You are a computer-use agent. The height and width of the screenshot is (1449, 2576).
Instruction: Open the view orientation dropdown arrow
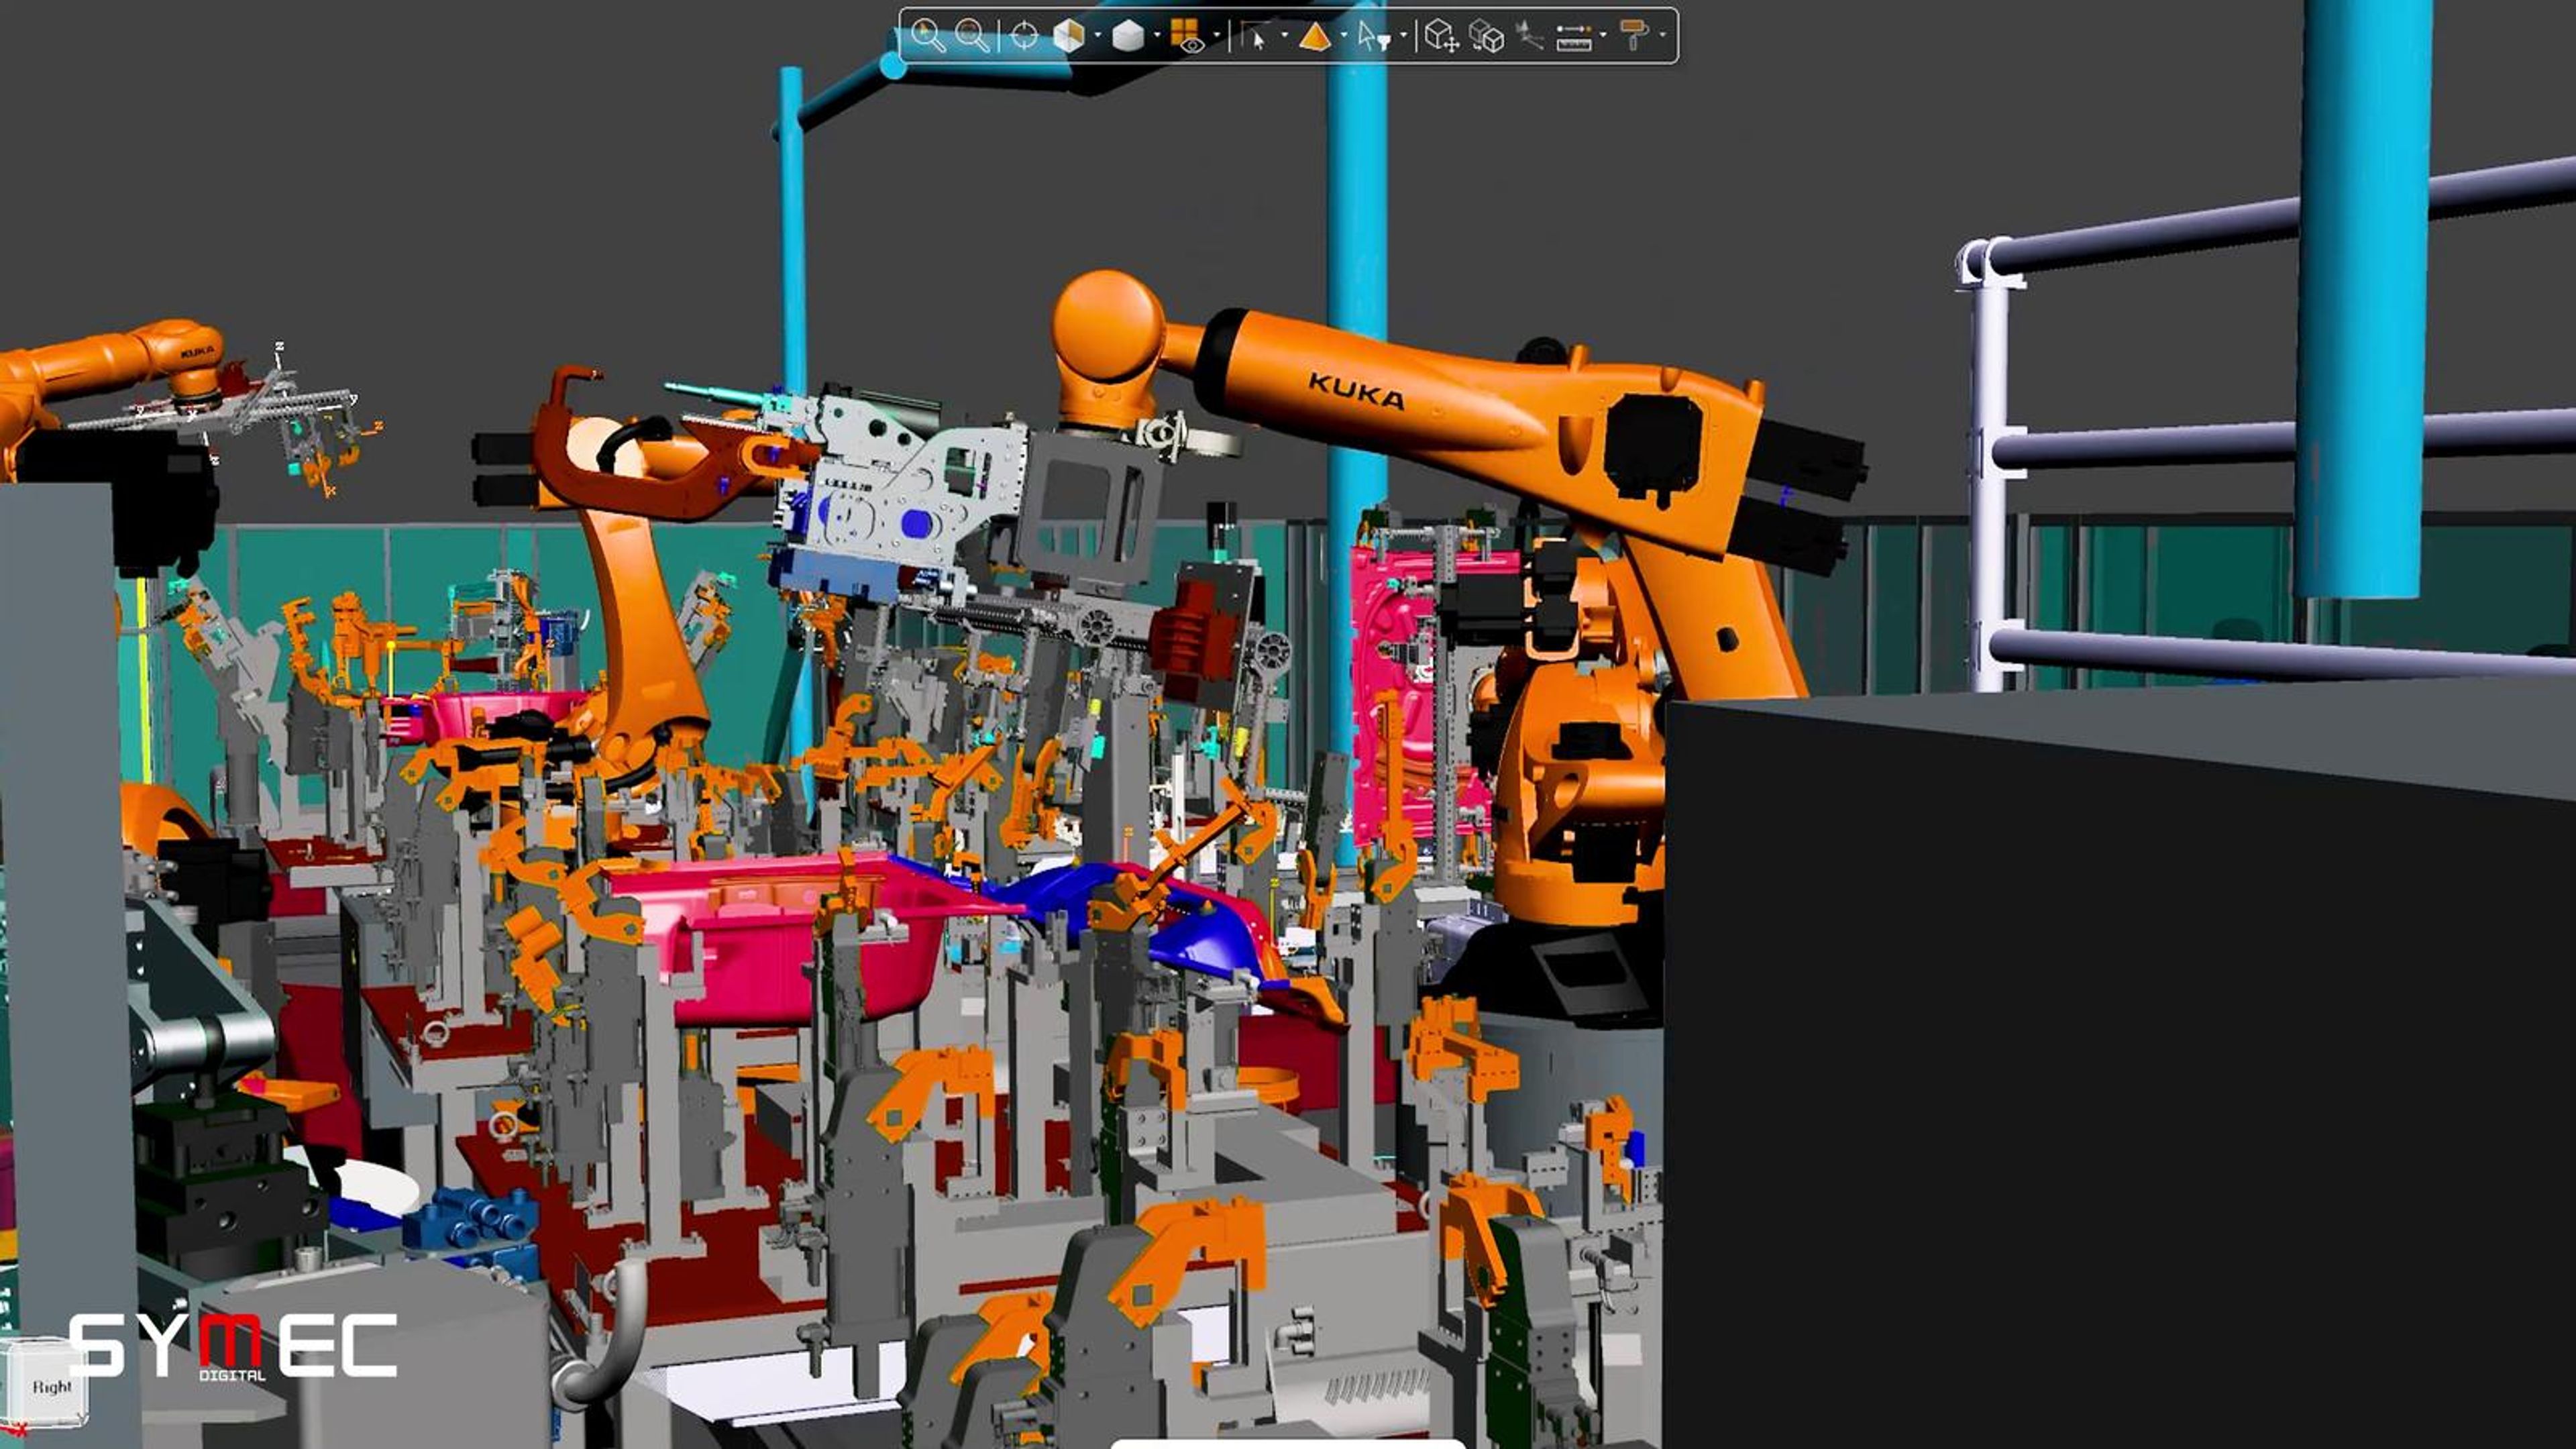pos(1098,36)
